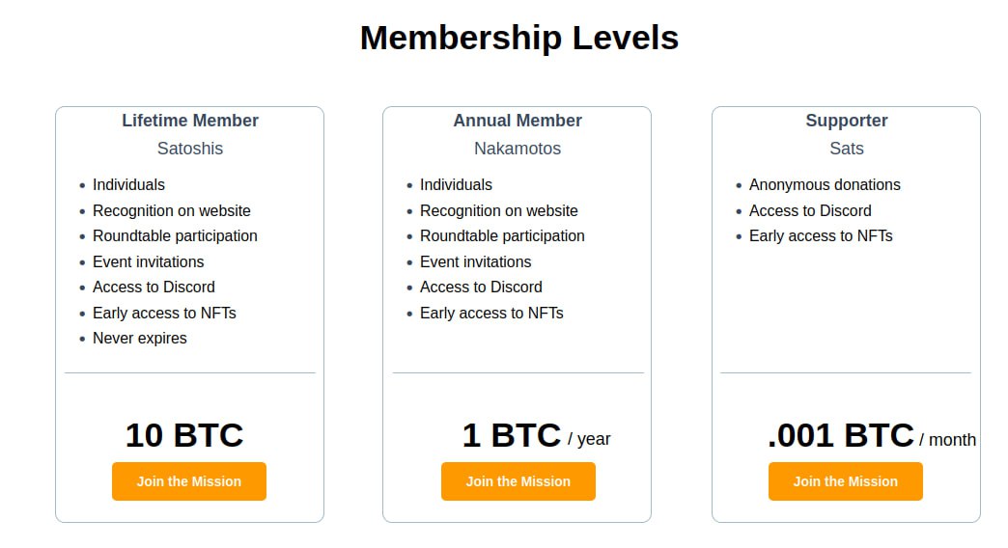Click Early access to NFTs in the Annual Member list

491,314
